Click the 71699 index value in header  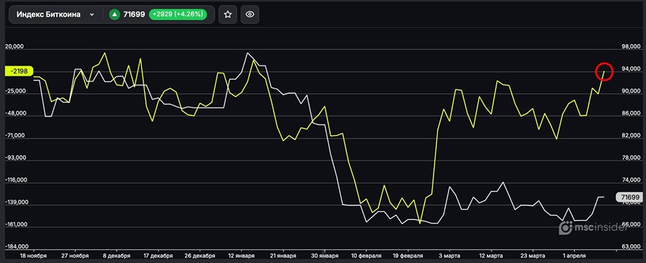tap(134, 14)
